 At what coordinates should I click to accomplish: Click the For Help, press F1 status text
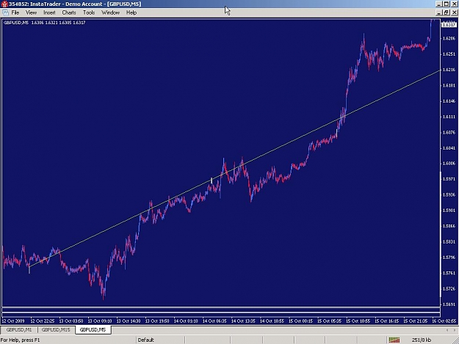20,340
